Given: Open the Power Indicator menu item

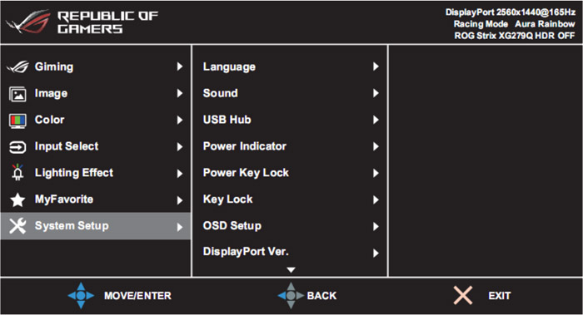Looking at the screenshot, I should coord(290,146).
